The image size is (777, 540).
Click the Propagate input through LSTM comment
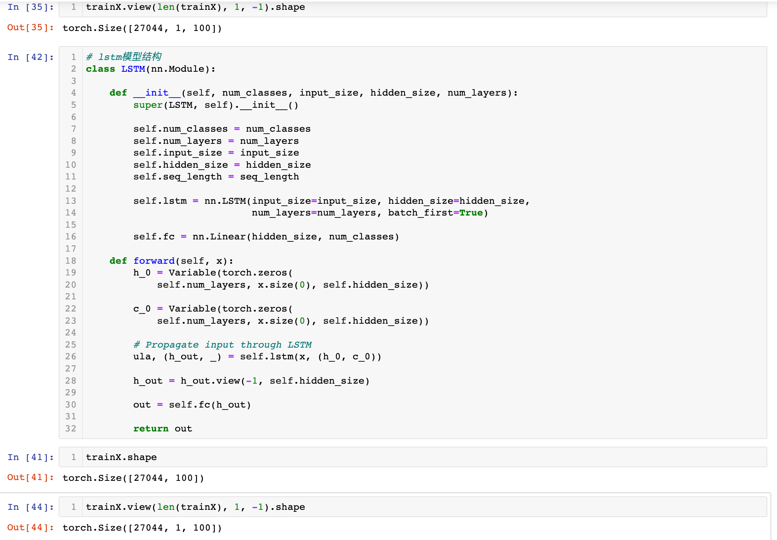222,345
